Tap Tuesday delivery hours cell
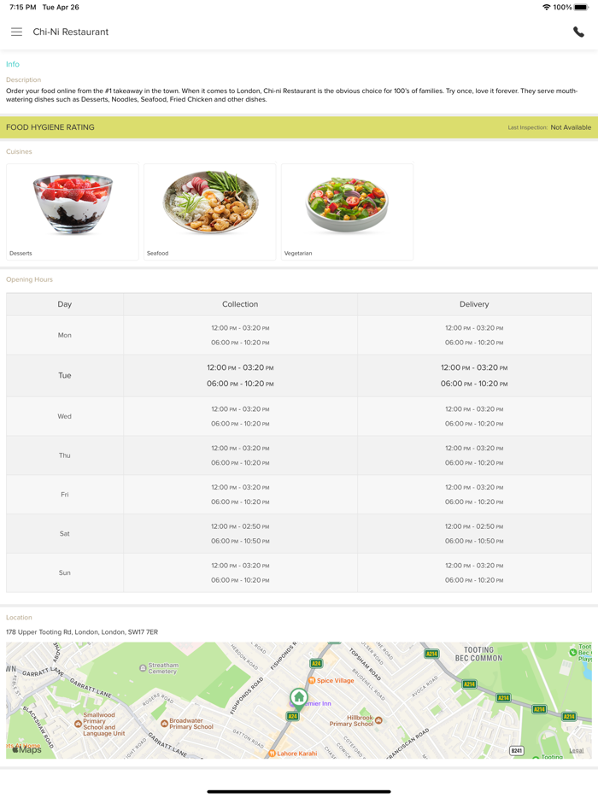 474,376
